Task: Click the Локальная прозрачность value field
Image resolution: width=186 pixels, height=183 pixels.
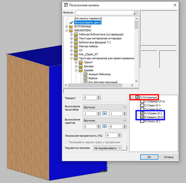Action: pos(111,135)
